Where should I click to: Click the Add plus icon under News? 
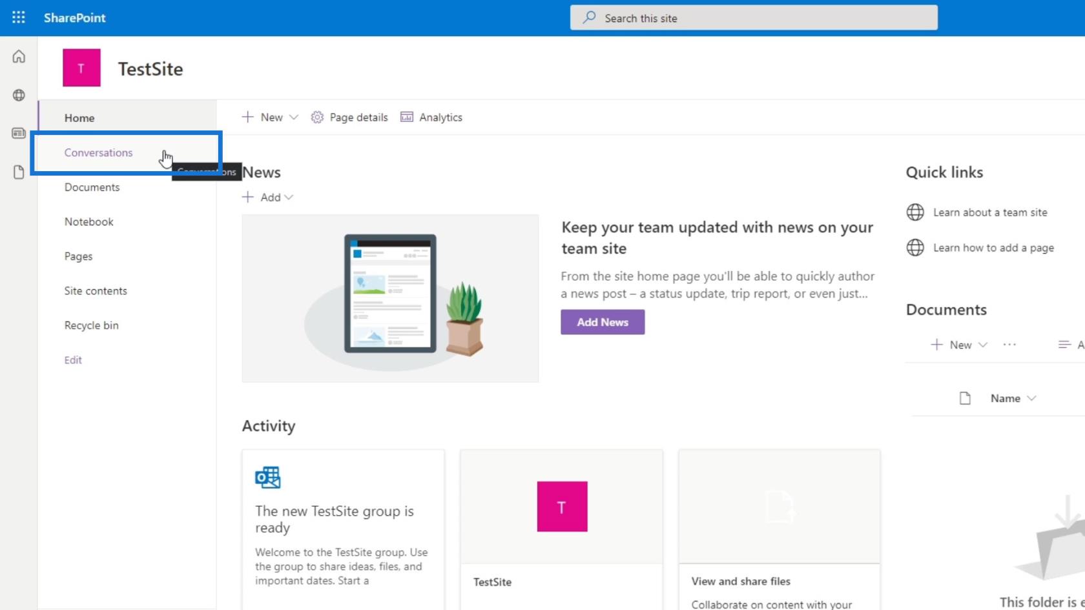click(247, 197)
